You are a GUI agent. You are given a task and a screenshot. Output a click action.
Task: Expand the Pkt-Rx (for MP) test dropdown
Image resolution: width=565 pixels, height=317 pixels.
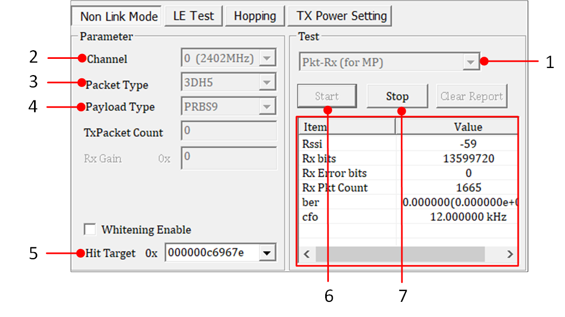[x=471, y=63]
